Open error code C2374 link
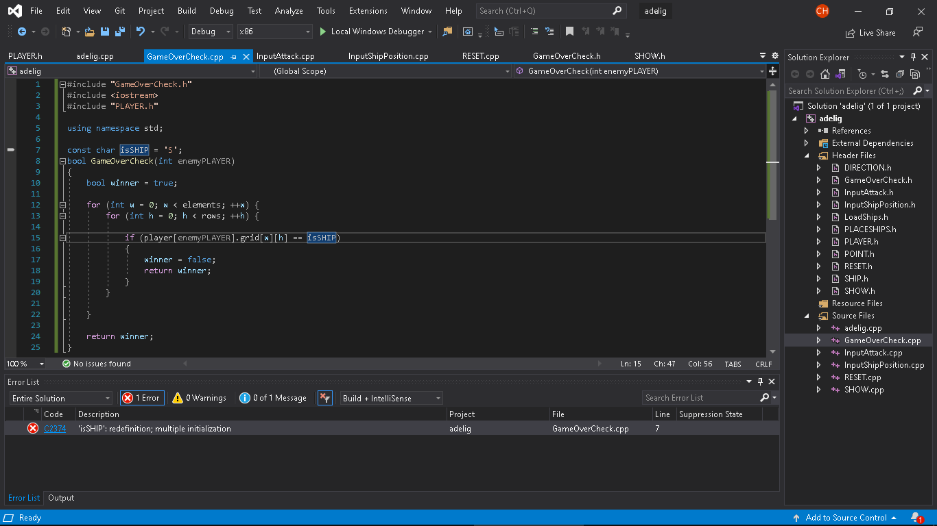Viewport: 937px width, 526px height. 55,429
